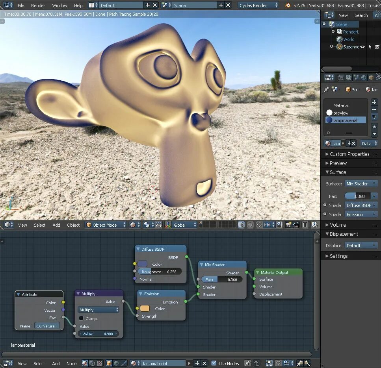This screenshot has width=381, height=368.
Task: Select the Texture nodes tree type icon
Action: (100, 363)
